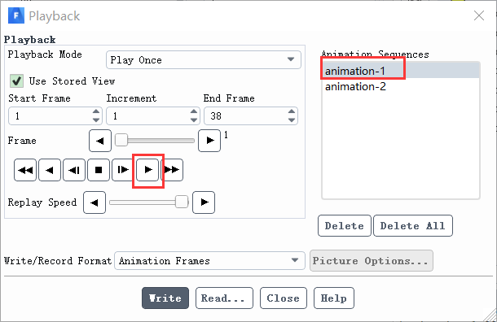Stop the animation playback
Screen dimensions: 497x322
tap(99, 170)
